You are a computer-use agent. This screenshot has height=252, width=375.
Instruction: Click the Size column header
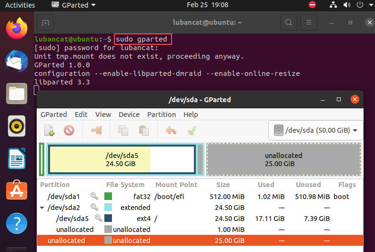223,185
